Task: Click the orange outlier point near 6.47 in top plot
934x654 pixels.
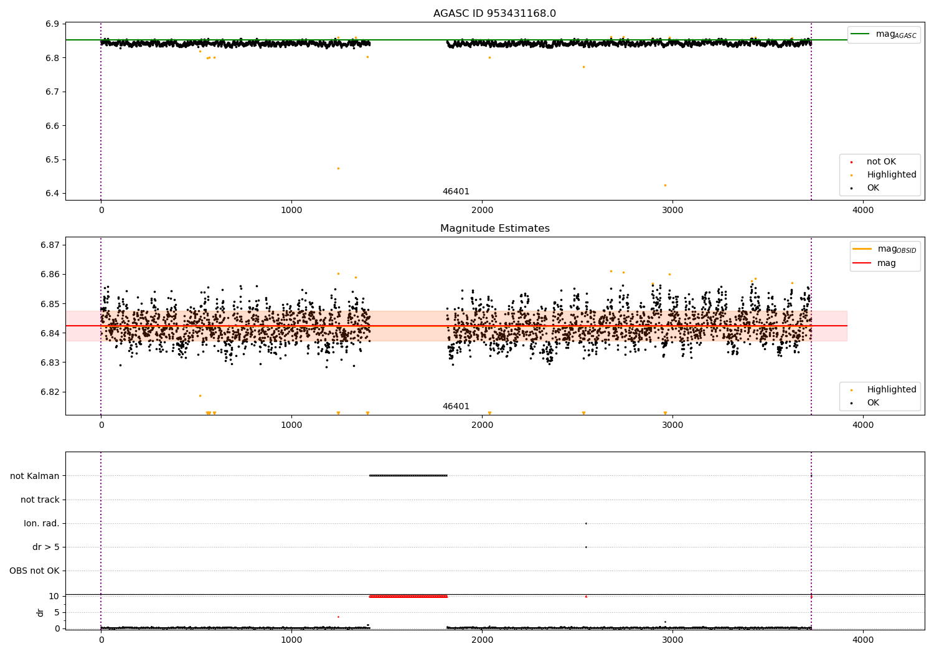Action: click(x=338, y=168)
